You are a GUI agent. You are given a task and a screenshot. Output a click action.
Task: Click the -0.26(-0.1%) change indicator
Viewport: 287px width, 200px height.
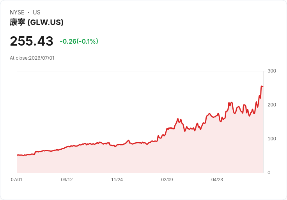(79, 41)
